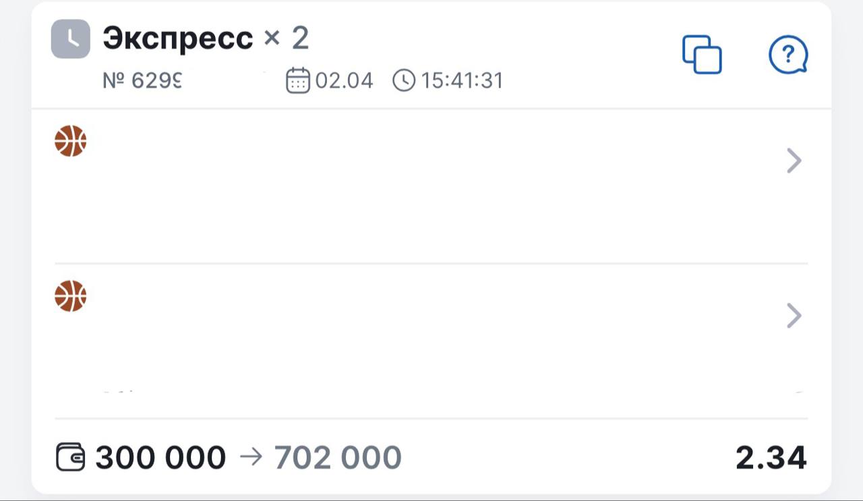Click the second event's basketball icon
The image size is (863, 501).
pyautogui.click(x=71, y=296)
